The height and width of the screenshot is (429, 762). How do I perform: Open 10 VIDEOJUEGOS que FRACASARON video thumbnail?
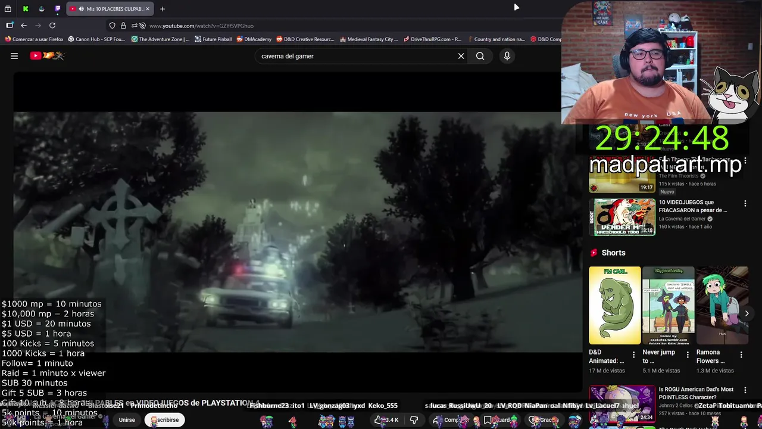tap(622, 217)
